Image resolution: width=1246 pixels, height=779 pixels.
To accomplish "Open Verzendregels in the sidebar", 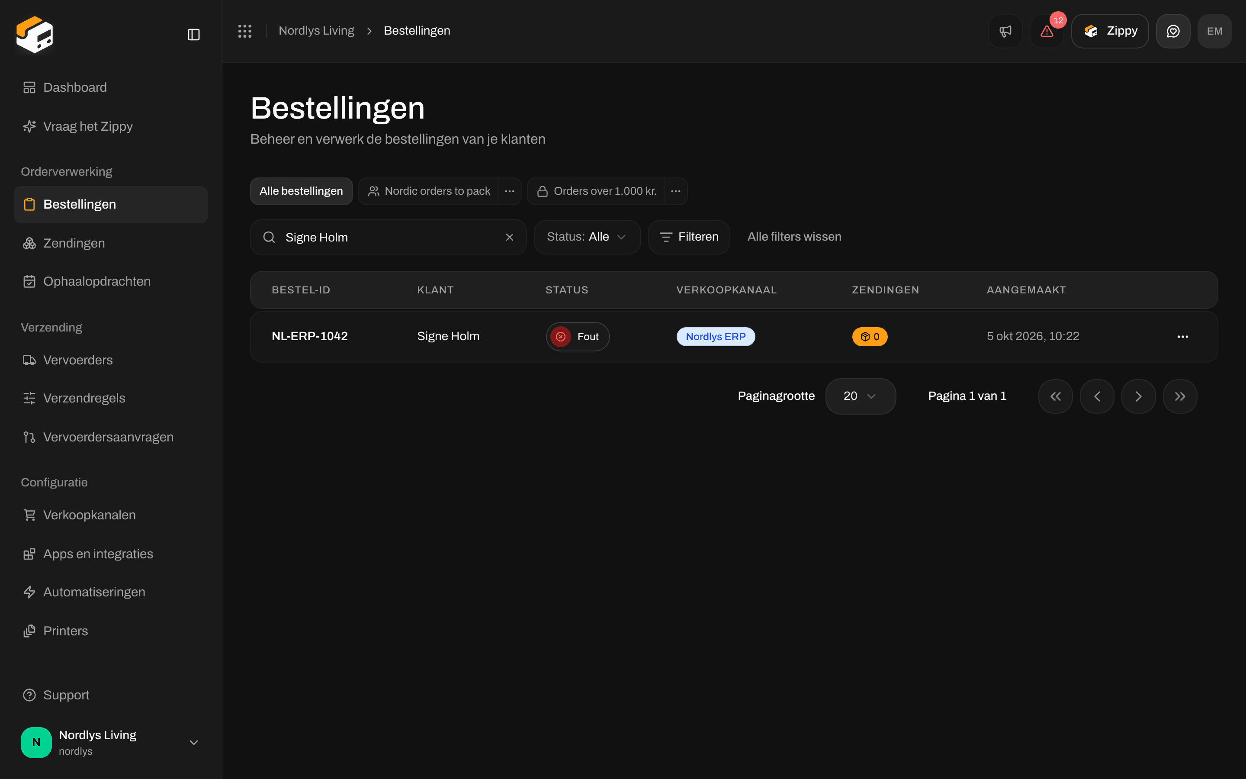I will 110,398.
